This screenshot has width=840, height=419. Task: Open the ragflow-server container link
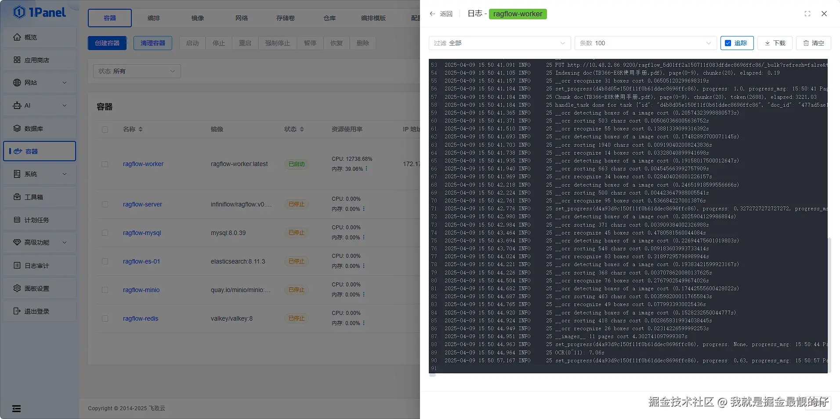[x=142, y=204]
